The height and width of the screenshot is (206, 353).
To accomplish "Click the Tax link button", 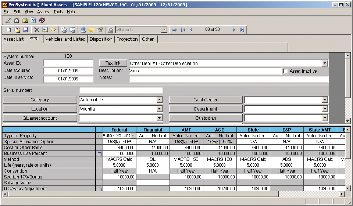I will [x=113, y=63].
